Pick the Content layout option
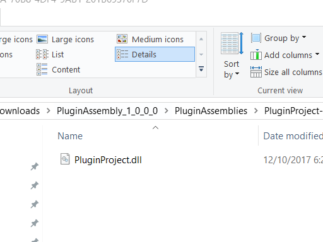 click(x=58, y=69)
